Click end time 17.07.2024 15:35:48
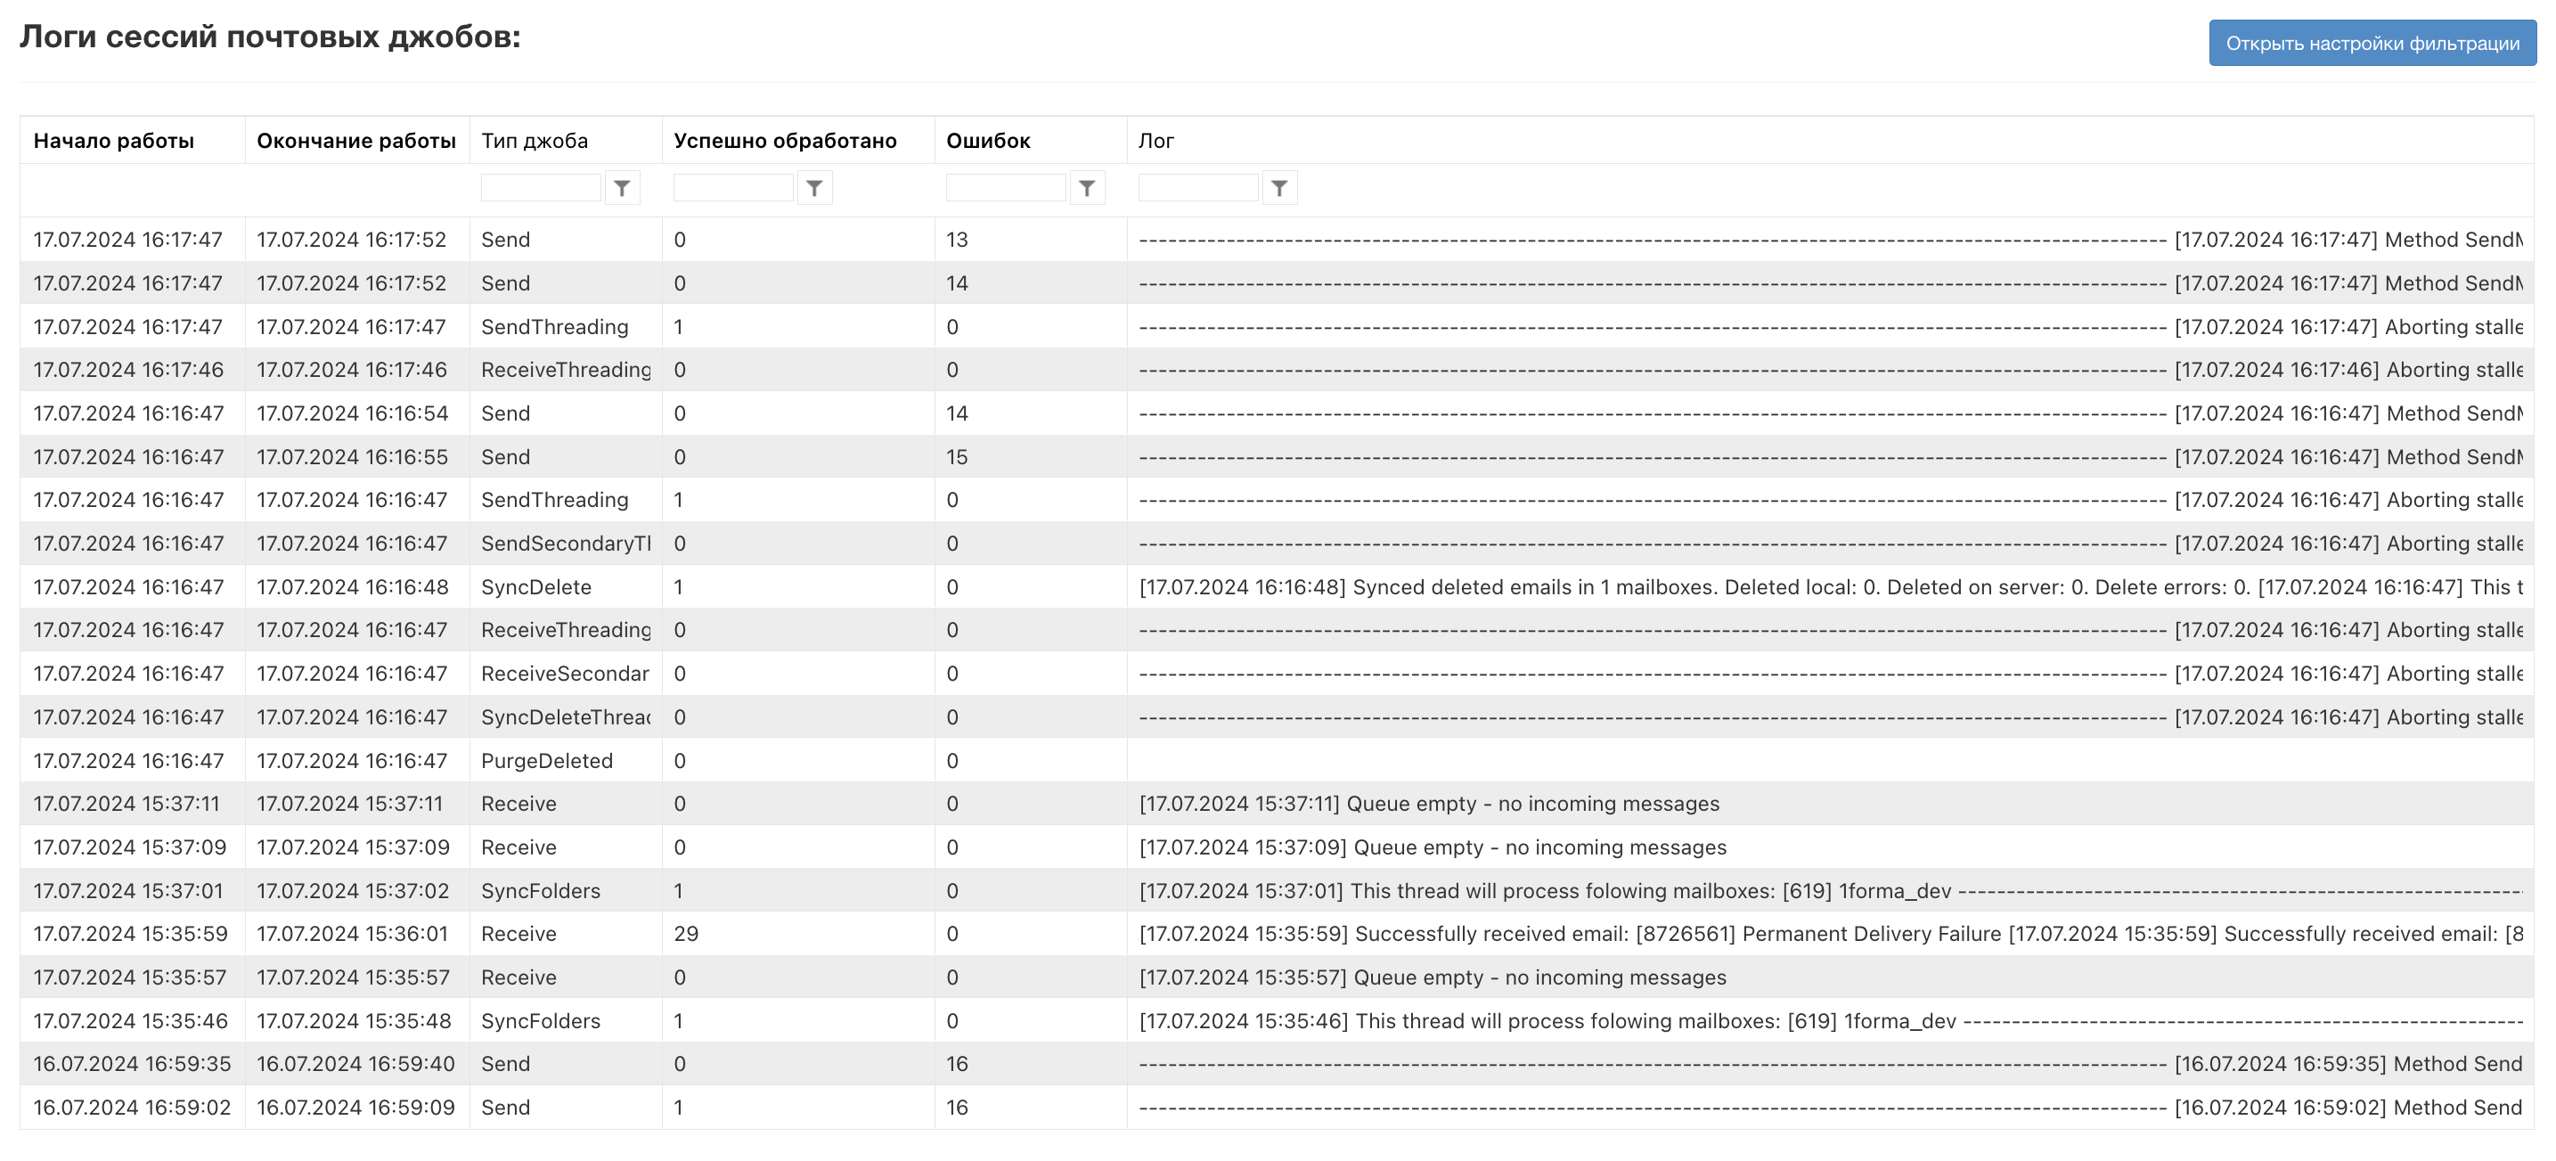2556x1161 pixels. point(355,1021)
